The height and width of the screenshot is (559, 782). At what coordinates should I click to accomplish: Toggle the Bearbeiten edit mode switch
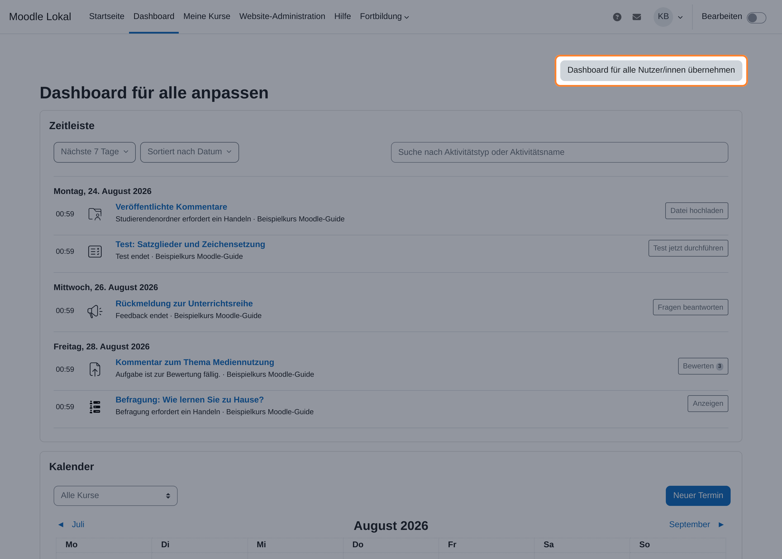[756, 18]
